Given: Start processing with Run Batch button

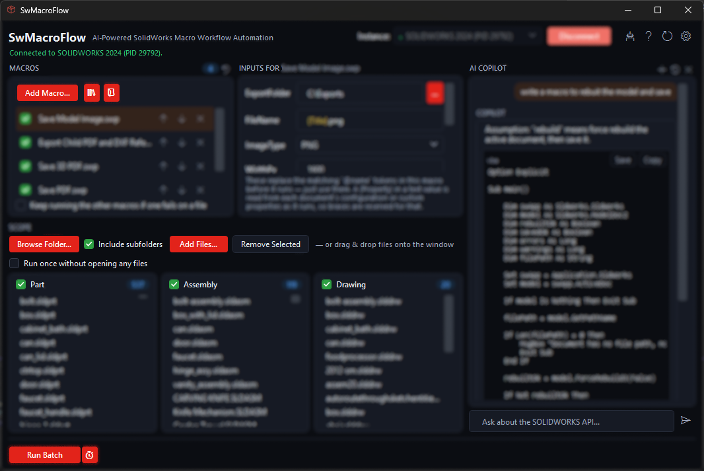Looking at the screenshot, I should [x=44, y=455].
